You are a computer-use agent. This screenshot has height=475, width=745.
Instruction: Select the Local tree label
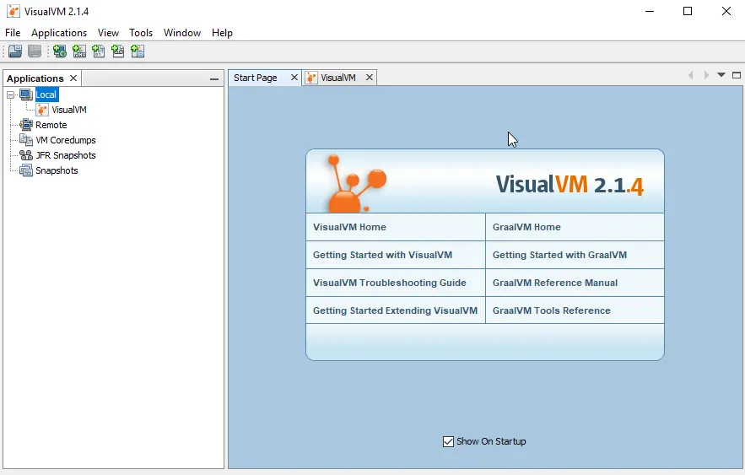coord(46,94)
